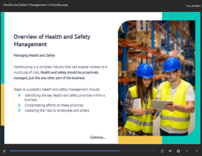The width and height of the screenshot is (202, 156).
Task: Go to the previous slide arrow
Action: coord(187,151)
